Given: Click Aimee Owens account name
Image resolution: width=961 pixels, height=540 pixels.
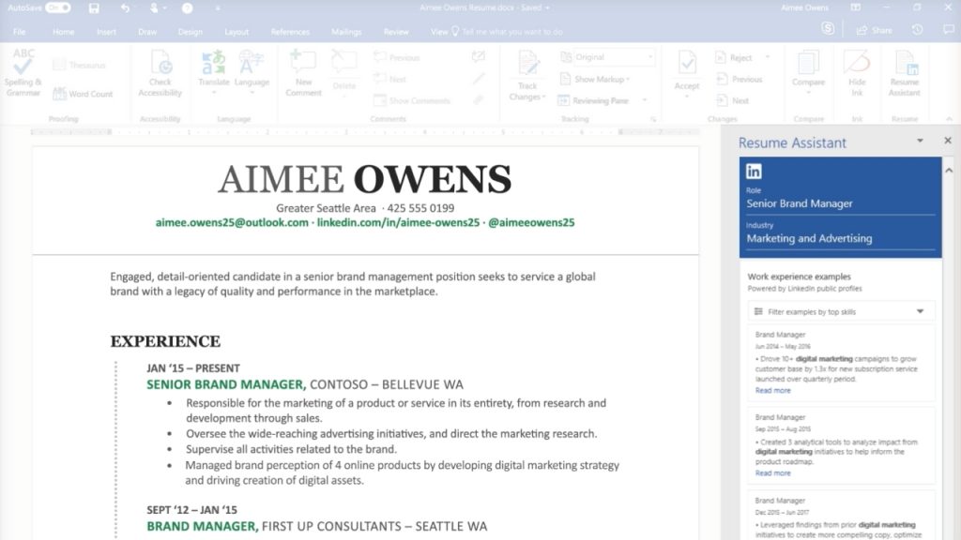Looking at the screenshot, I should [804, 7].
